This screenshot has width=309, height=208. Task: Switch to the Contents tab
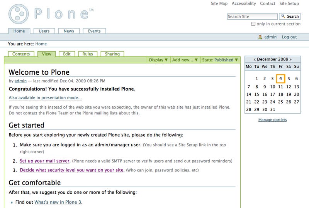(21, 54)
